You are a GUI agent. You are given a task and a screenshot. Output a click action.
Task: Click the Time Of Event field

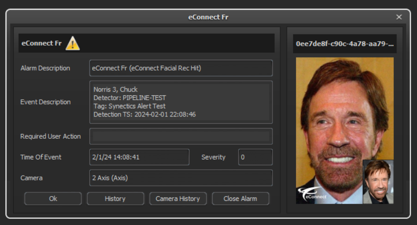pyautogui.click(x=139, y=157)
